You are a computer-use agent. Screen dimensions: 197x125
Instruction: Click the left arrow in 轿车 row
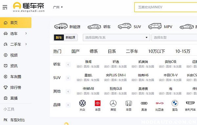click(x=68, y=65)
